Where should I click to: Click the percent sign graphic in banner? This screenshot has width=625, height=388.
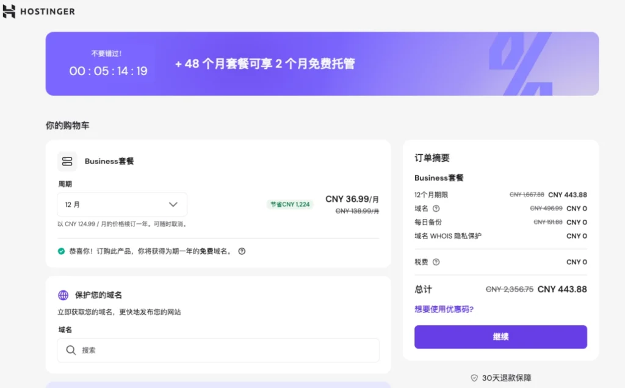coord(521,63)
